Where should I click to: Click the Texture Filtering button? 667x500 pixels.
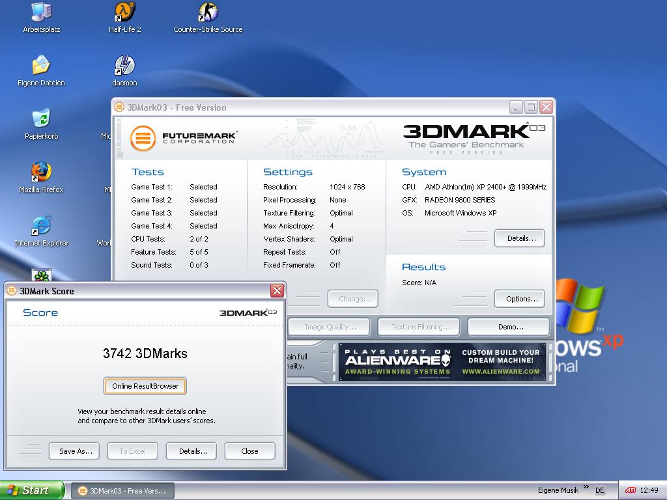(419, 327)
